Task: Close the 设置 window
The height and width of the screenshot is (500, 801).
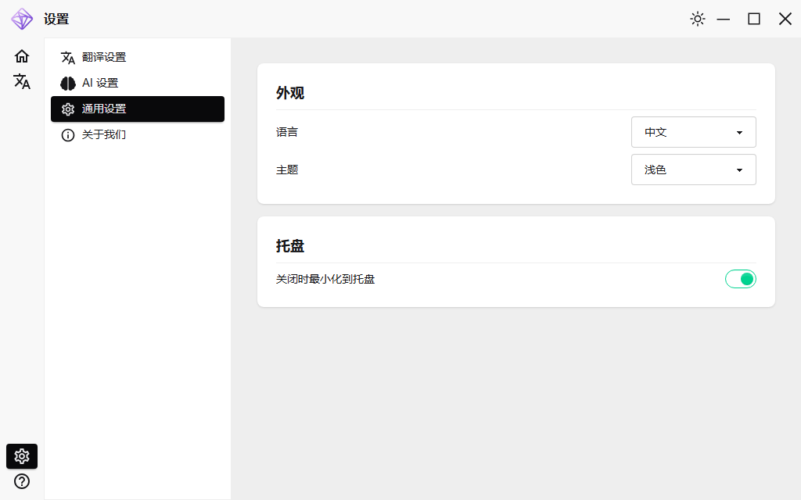Action: [785, 19]
